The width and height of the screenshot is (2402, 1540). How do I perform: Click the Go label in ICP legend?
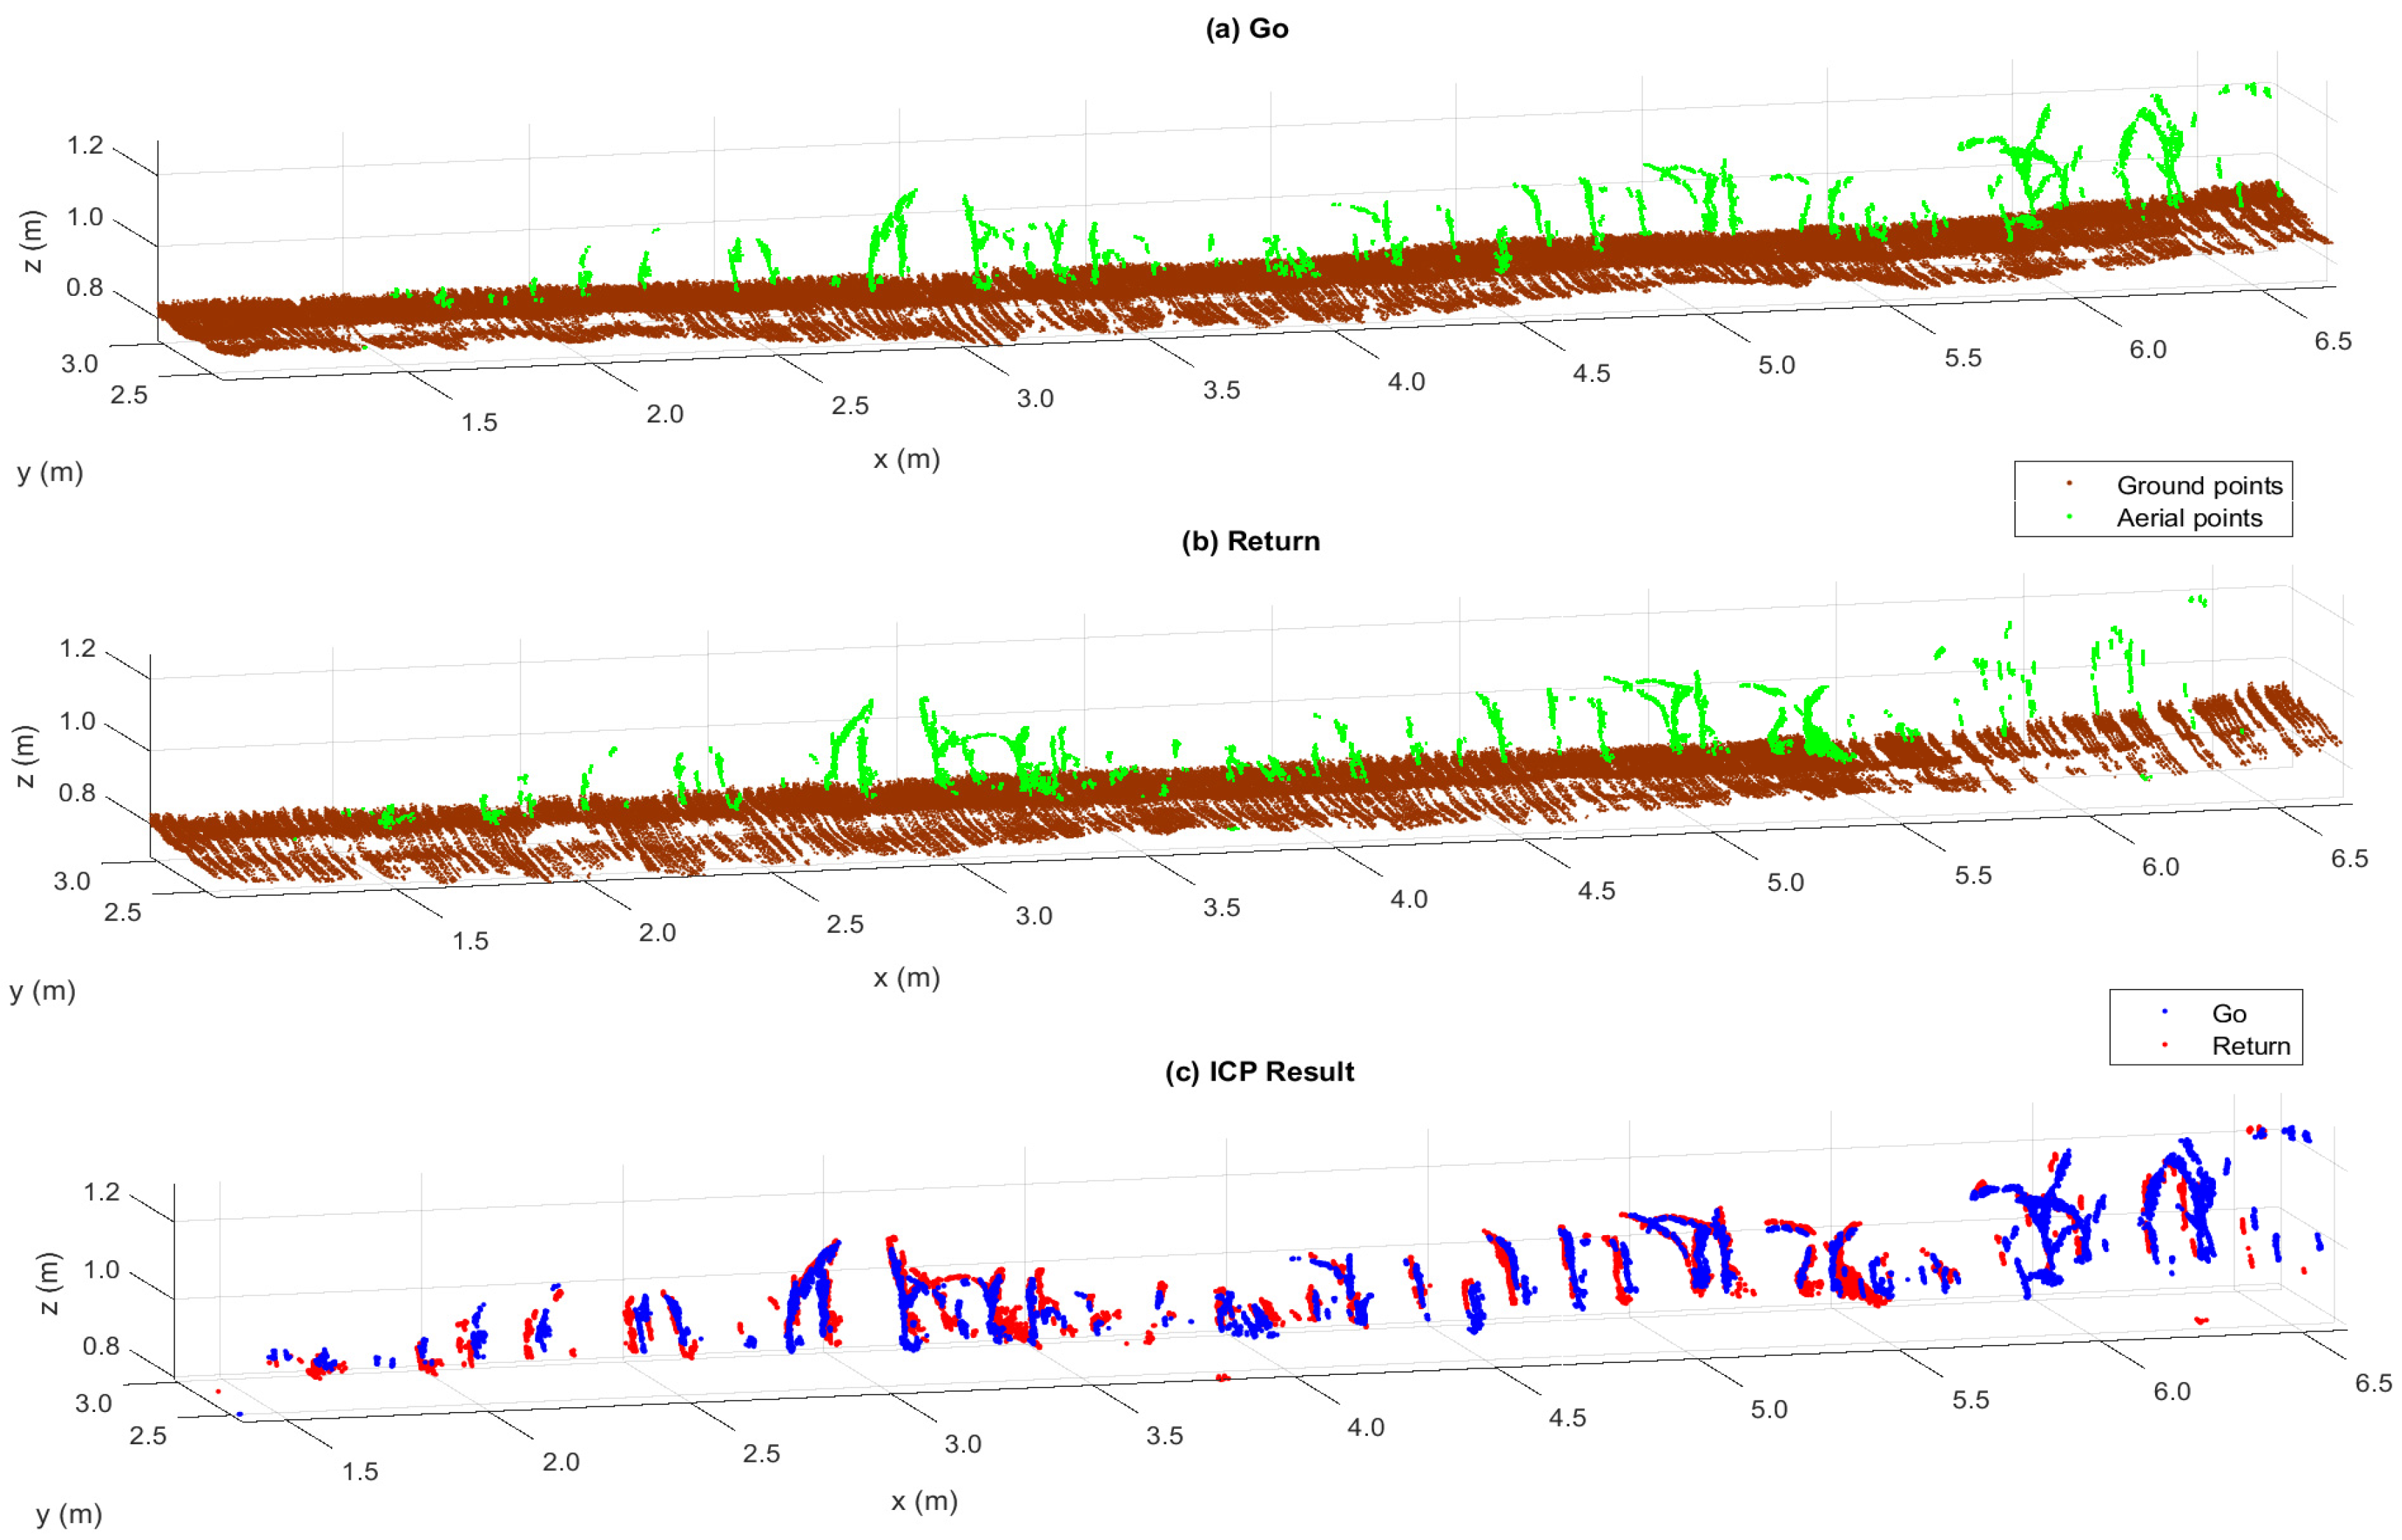coord(2229,1013)
